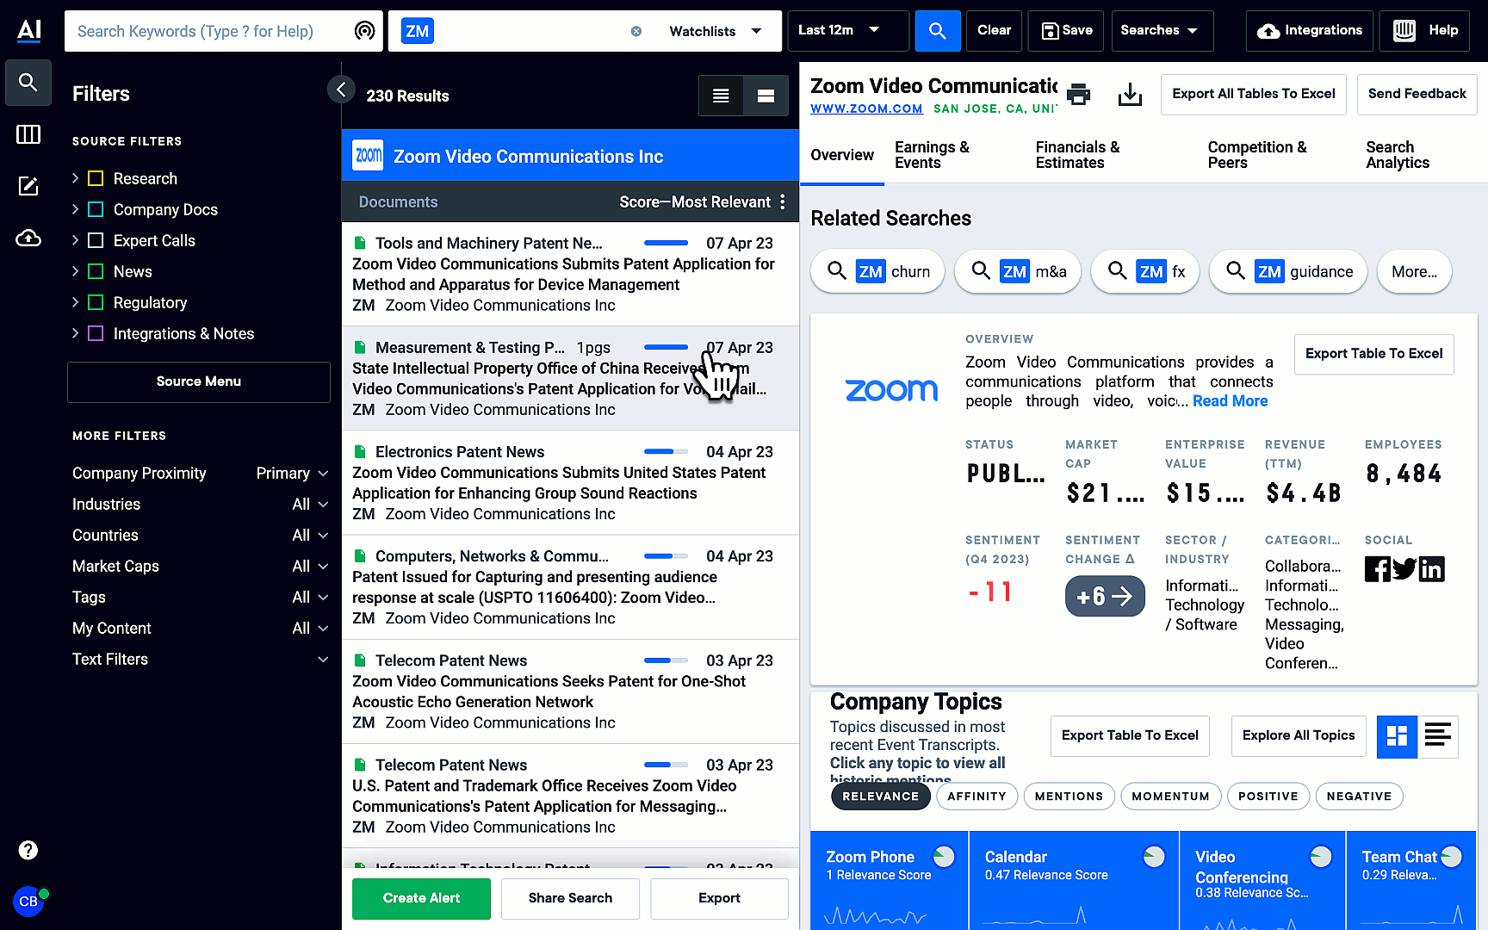Click the Create Alert button
Image resolution: width=1488 pixels, height=930 pixels.
pos(421,898)
